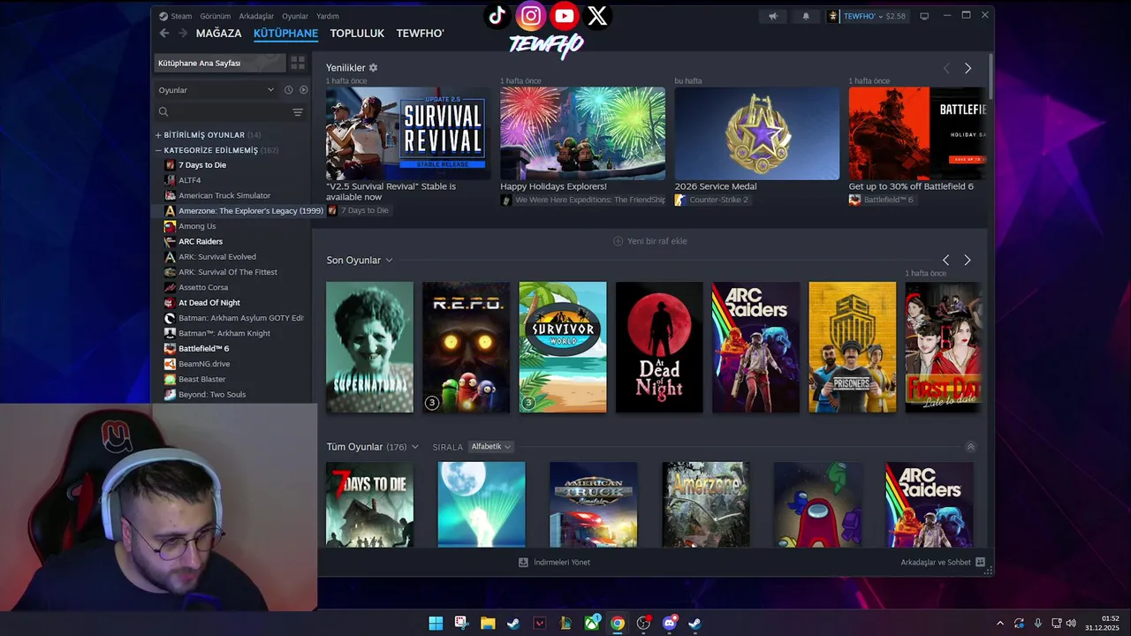Viewport: 1131px width, 636px height.
Task: Open the Steam menu
Action: [x=181, y=16]
